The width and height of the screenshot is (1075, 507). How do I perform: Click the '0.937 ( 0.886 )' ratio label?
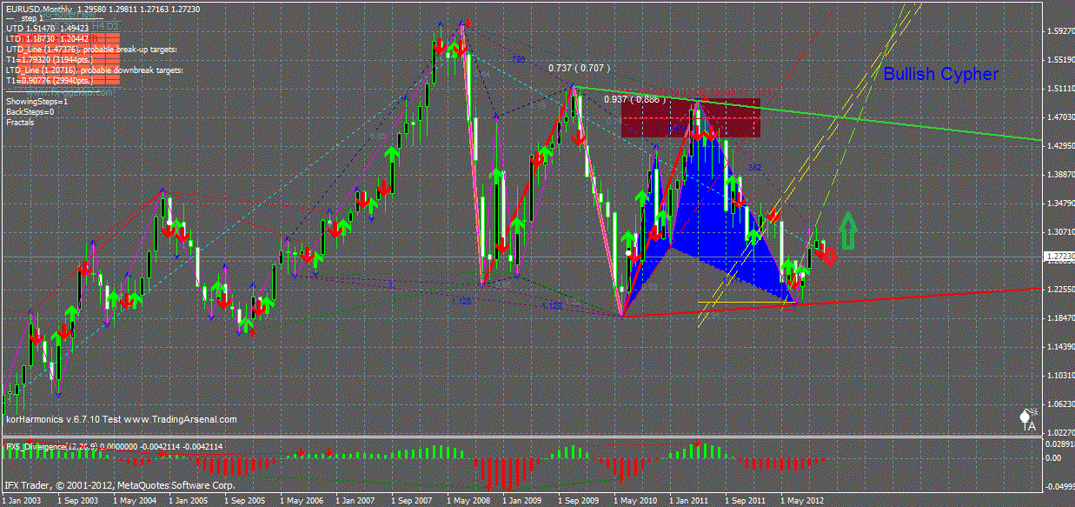(x=634, y=99)
